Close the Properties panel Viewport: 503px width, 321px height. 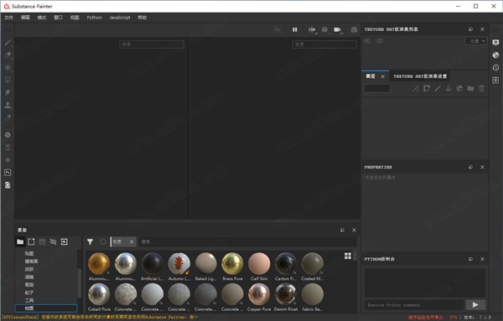click(482, 167)
